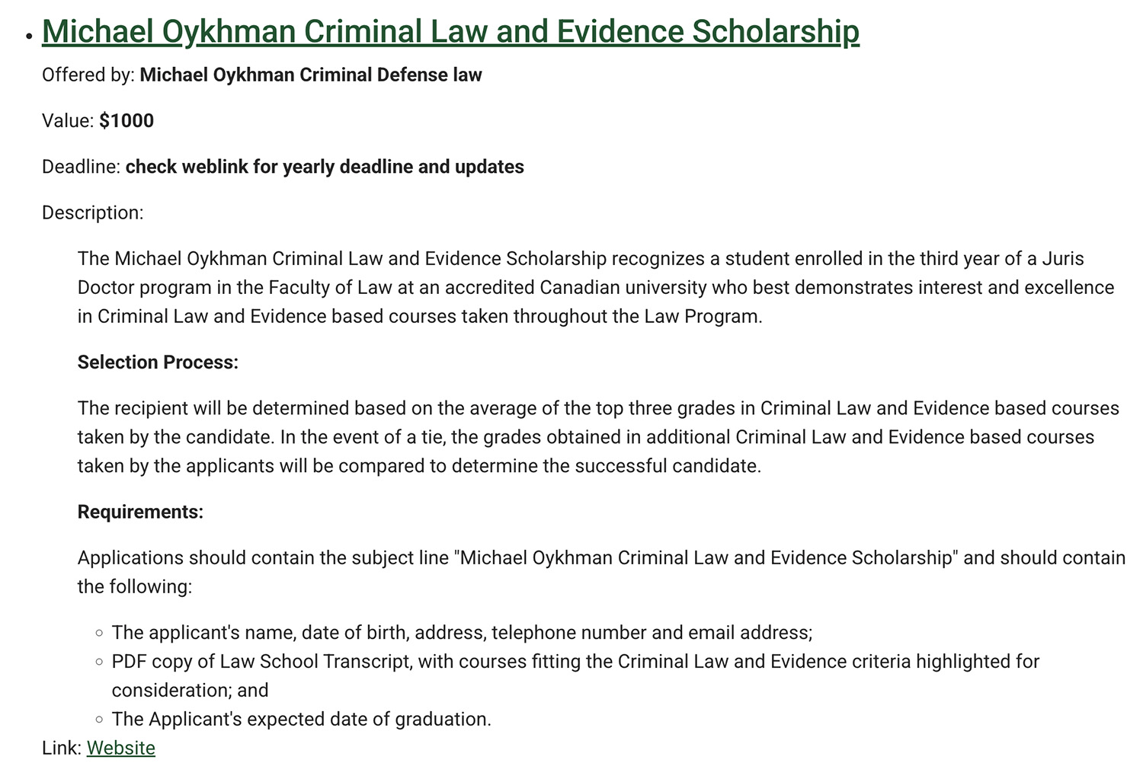Click the "Requirements:" heading
This screenshot has width=1143, height=779.
click(140, 512)
